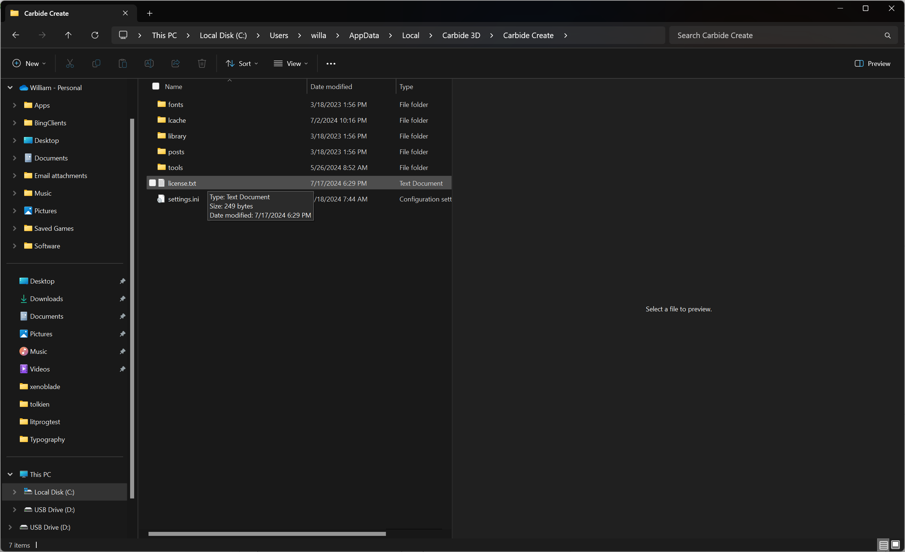905x552 pixels.
Task: Jump to willa breadcrumb folder
Action: coord(319,35)
